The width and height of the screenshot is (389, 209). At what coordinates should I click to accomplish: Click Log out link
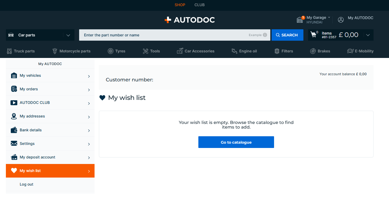click(x=27, y=184)
